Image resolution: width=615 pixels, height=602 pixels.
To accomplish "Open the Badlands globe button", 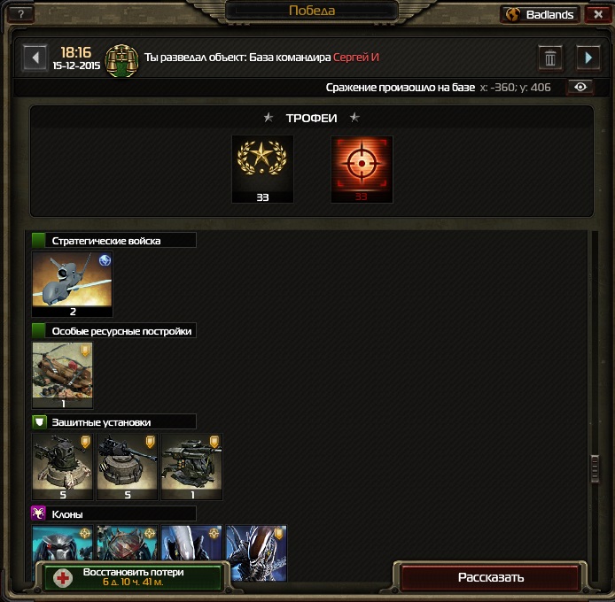I will tap(540, 14).
